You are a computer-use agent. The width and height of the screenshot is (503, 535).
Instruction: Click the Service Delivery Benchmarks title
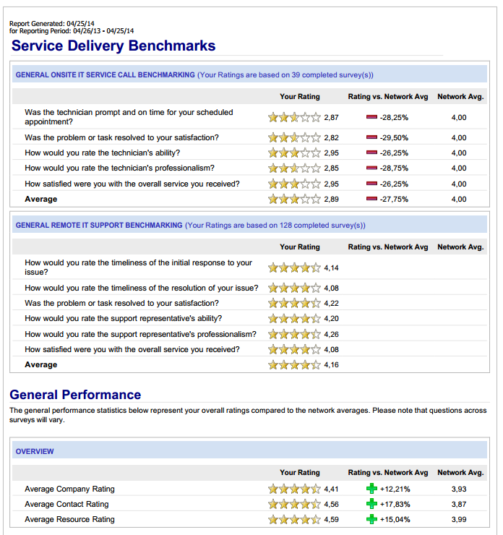coord(113,46)
